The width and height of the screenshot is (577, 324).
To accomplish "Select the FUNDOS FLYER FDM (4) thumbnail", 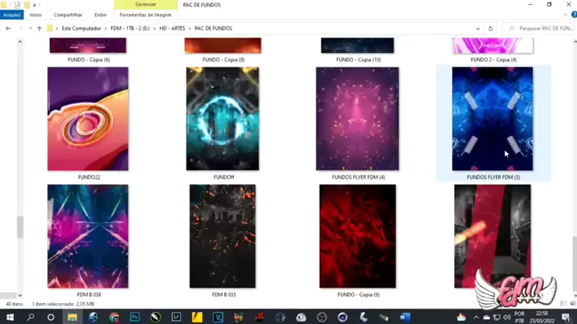I will [358, 119].
